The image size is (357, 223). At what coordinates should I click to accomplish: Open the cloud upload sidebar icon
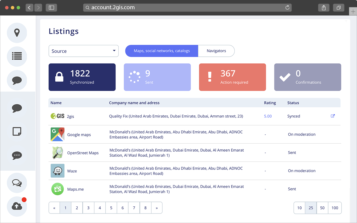(x=17, y=206)
